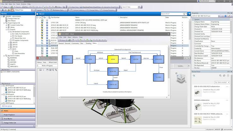Switch to the Comments tab in the ECO window

75,43
